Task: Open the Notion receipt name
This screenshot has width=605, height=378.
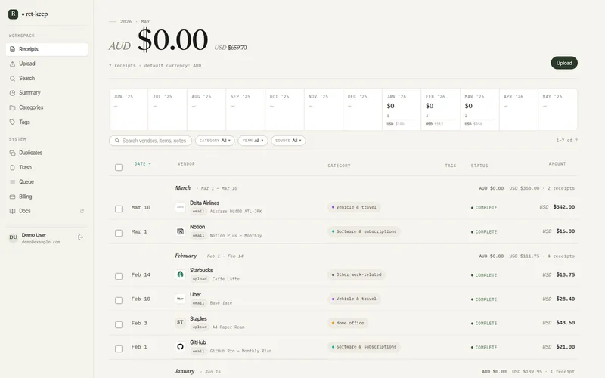Action: [197, 228]
